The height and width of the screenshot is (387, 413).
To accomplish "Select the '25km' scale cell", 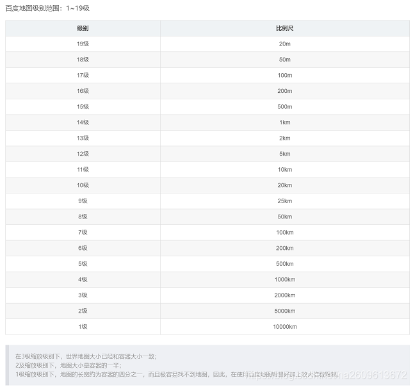I will (x=285, y=201).
